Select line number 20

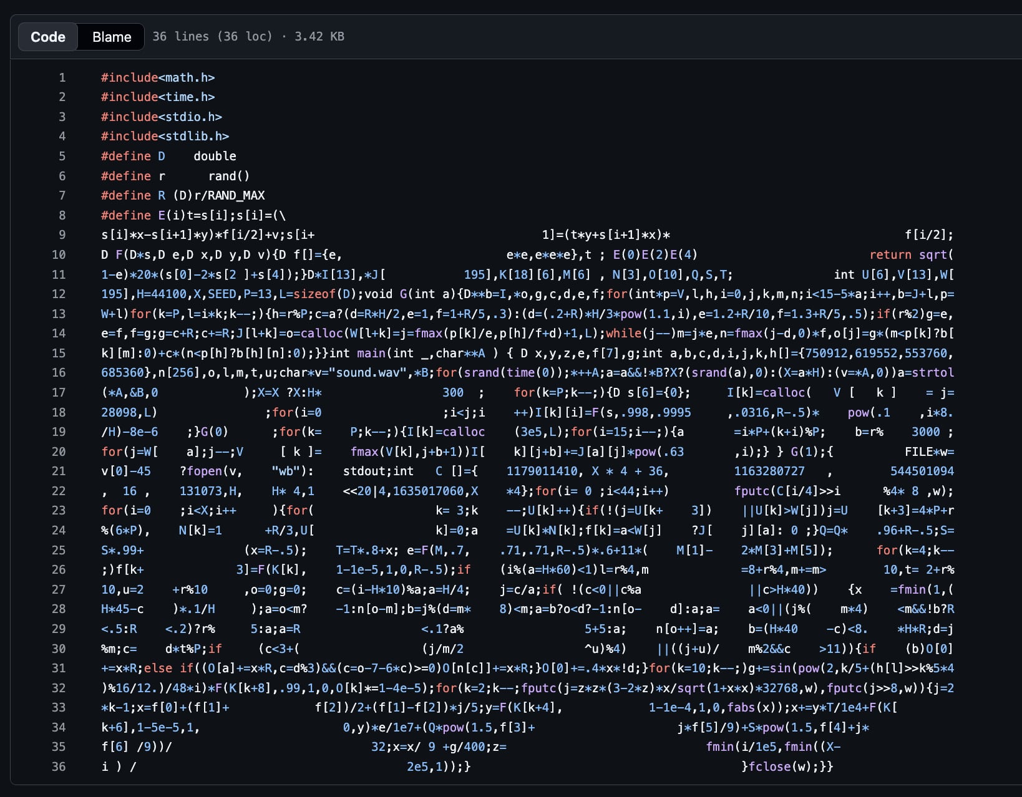point(59,452)
